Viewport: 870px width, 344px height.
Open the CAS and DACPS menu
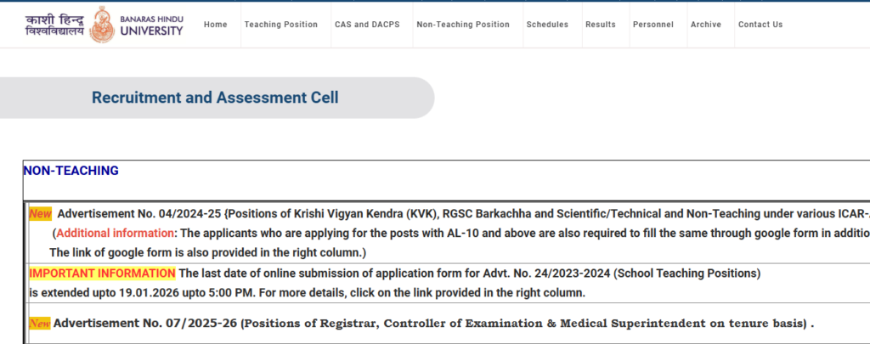pyautogui.click(x=367, y=25)
